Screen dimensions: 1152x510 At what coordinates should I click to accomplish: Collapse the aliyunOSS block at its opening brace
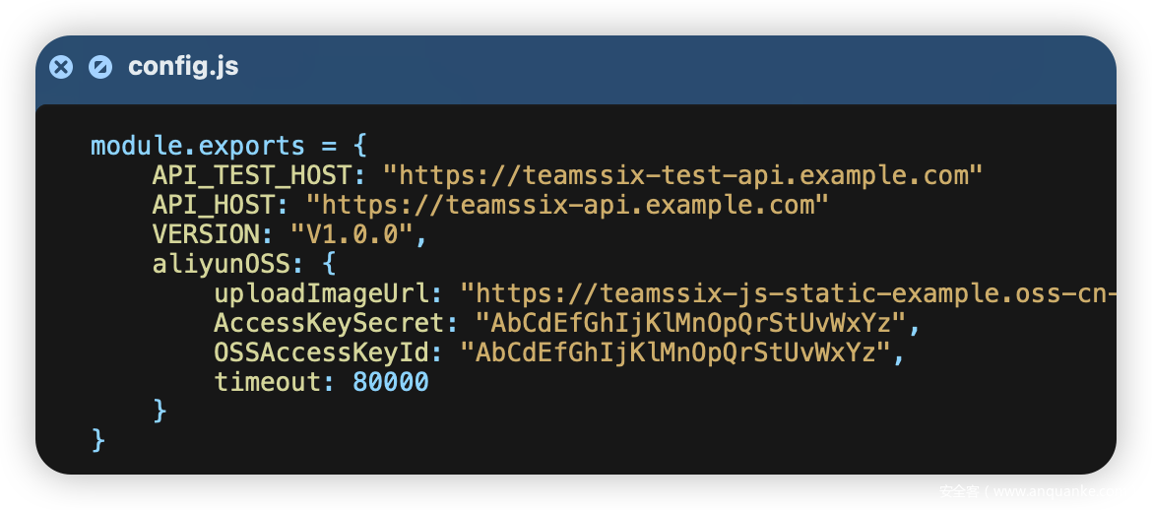pyautogui.click(x=329, y=265)
